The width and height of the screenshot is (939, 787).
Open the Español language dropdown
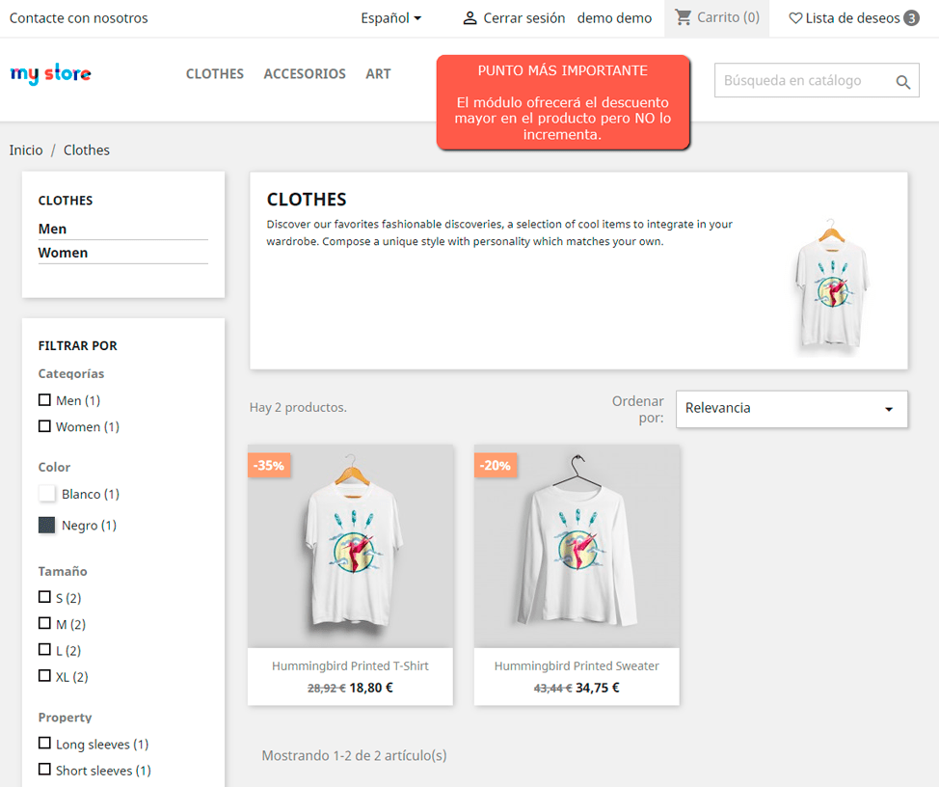pos(390,18)
